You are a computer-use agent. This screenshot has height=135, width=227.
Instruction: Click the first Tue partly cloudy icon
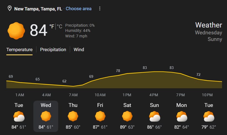pyautogui.click(x=19, y=117)
